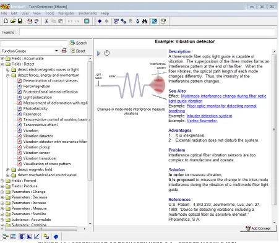Expand detect electromagnetic waves or light
This screenshot has height=243, width=279.
click(8, 70)
